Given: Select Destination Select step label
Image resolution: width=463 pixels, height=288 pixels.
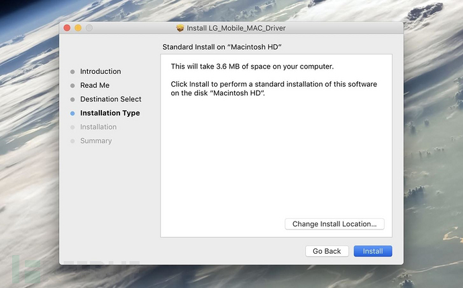Looking at the screenshot, I should click(111, 99).
